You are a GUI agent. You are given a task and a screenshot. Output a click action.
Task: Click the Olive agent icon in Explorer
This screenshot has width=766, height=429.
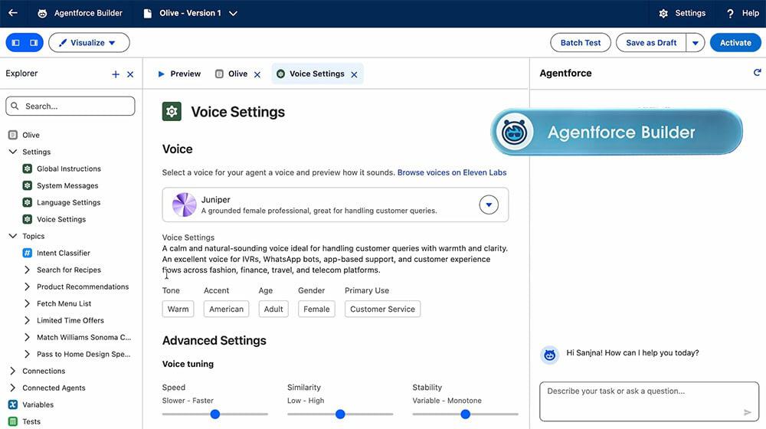point(13,135)
